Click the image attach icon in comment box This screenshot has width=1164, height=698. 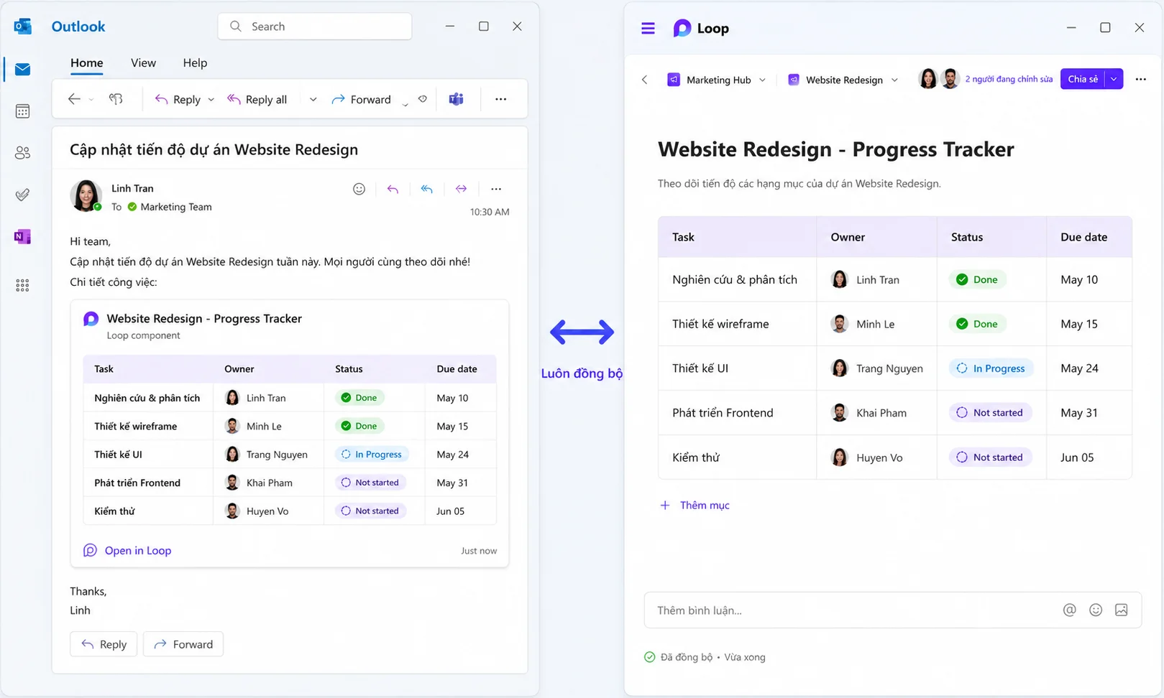(1122, 610)
